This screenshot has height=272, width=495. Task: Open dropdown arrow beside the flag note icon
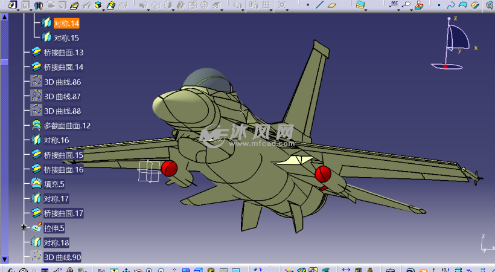pyautogui.click(x=411, y=10)
